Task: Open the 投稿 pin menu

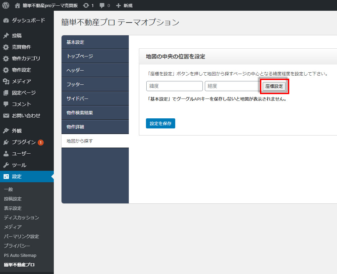Action: (17, 36)
